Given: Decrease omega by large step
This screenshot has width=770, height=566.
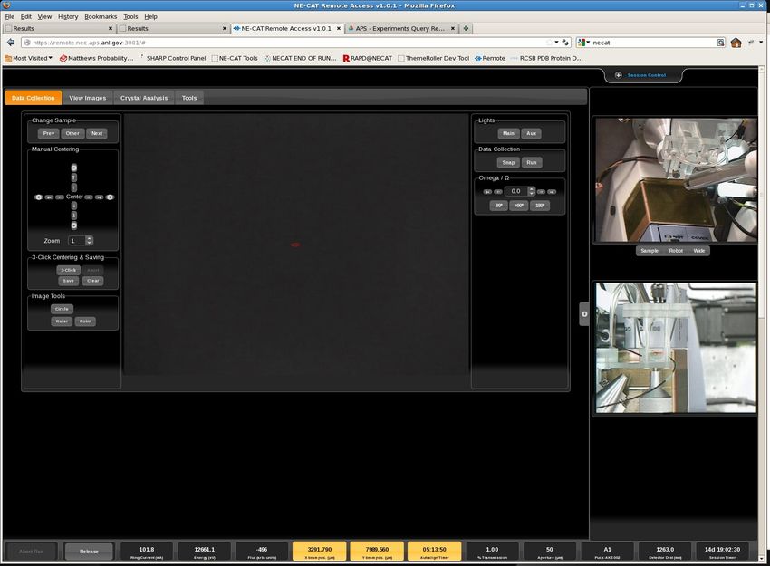Looking at the screenshot, I should click(x=487, y=191).
